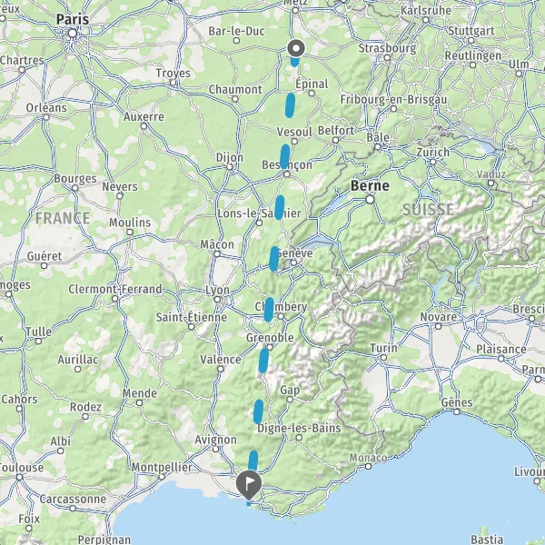The width and height of the screenshot is (545, 545).
Task: Click the Lyon city dot
Action: pos(217,299)
